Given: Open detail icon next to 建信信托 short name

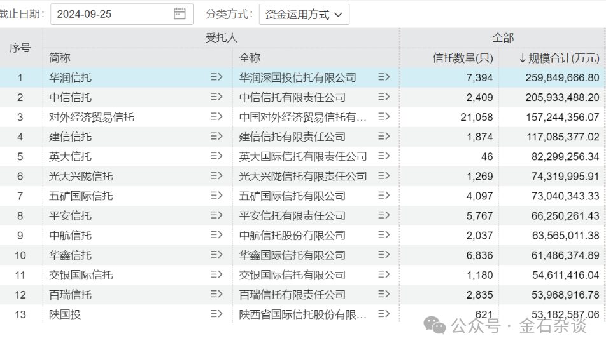Looking at the screenshot, I should 217,137.
